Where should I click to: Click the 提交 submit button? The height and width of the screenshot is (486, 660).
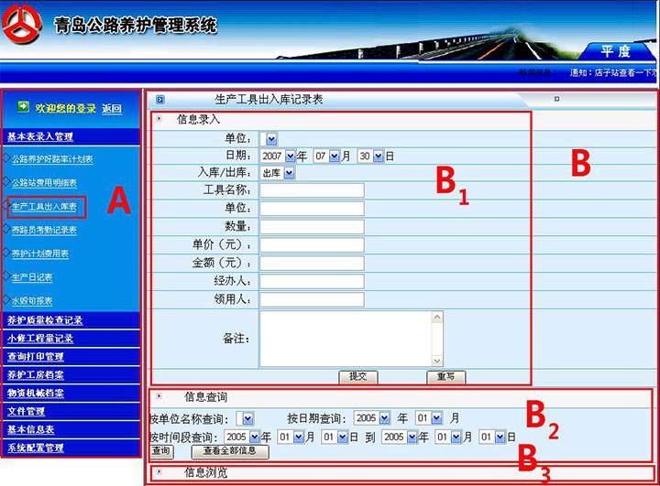[x=358, y=377]
